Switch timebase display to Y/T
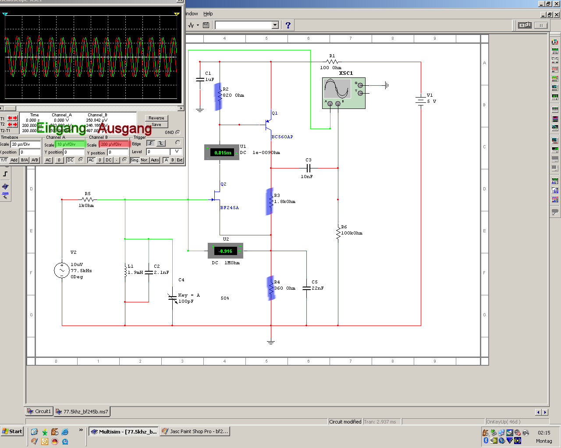Screen dimensions: 561x448 (4, 160)
